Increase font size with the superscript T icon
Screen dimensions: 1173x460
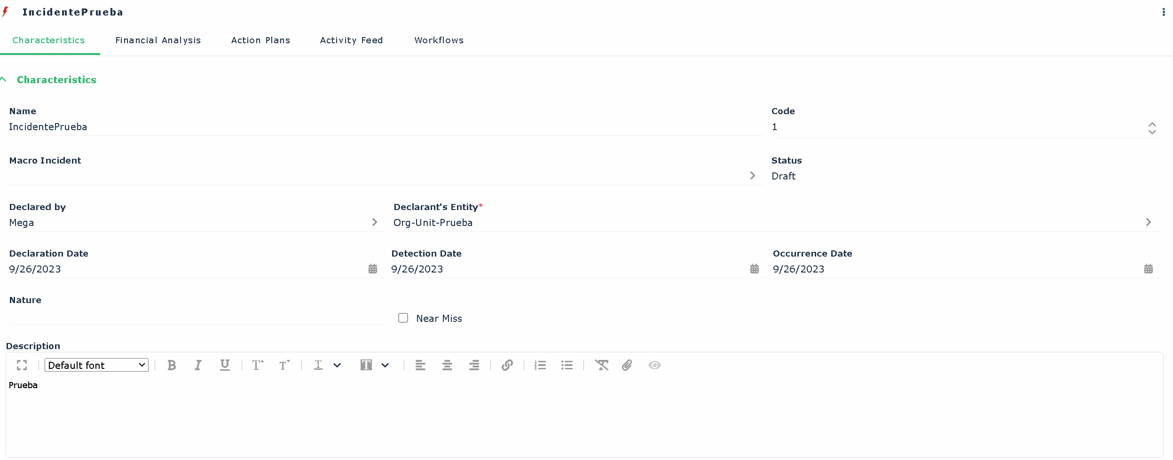pyautogui.click(x=258, y=365)
